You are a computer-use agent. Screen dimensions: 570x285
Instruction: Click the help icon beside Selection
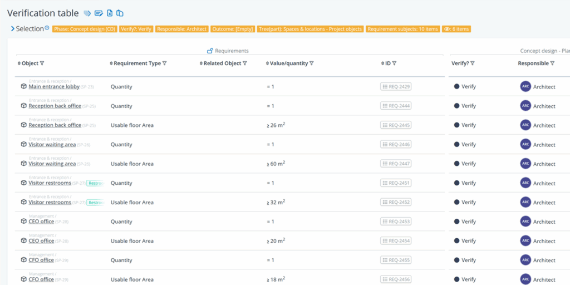pyautogui.click(x=47, y=28)
